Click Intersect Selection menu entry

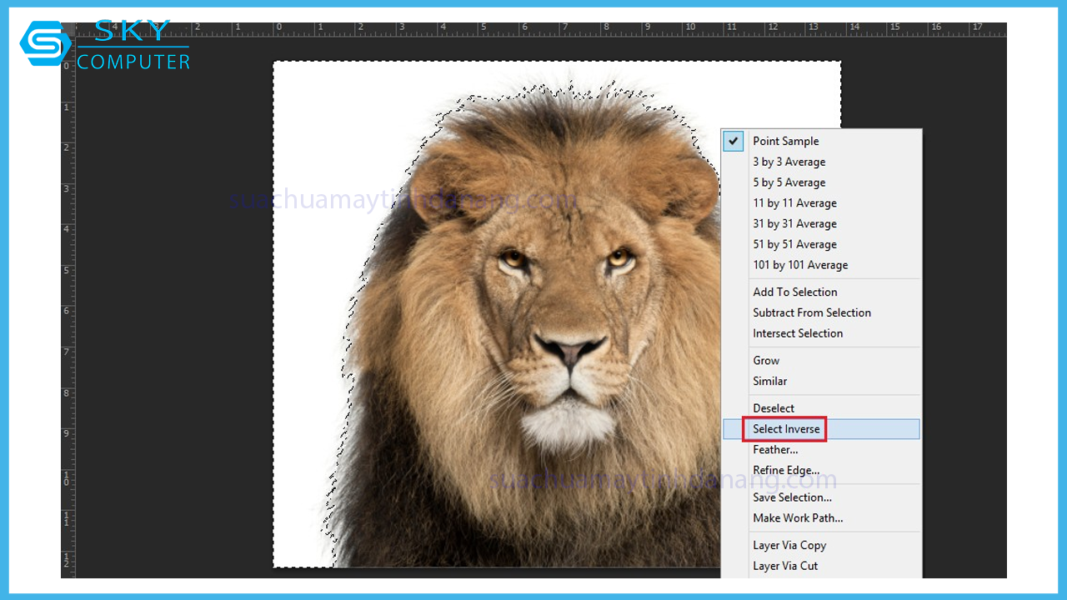pyautogui.click(x=798, y=333)
